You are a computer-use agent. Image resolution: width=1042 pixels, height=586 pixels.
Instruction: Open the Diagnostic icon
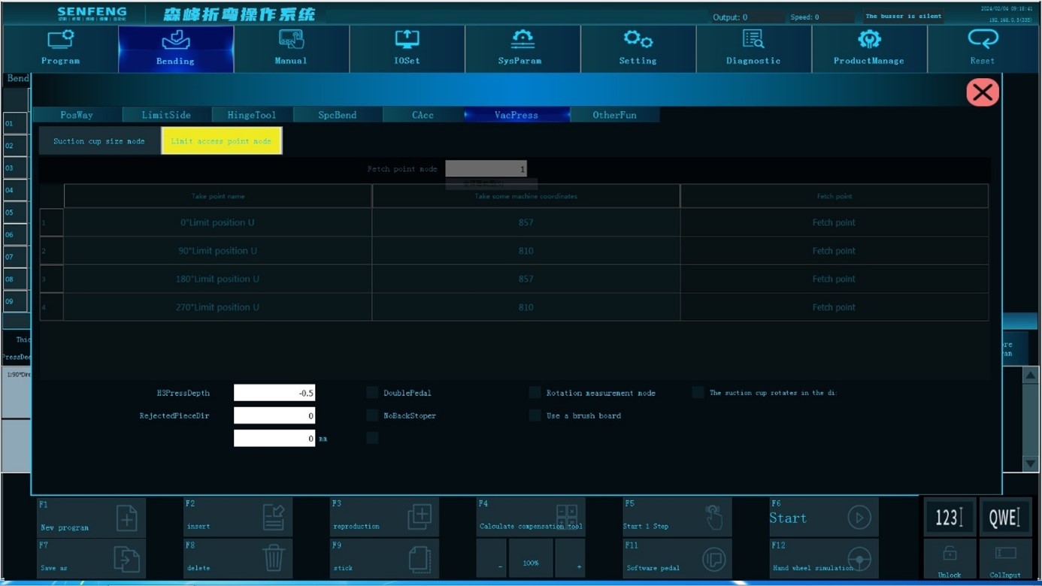click(753, 39)
